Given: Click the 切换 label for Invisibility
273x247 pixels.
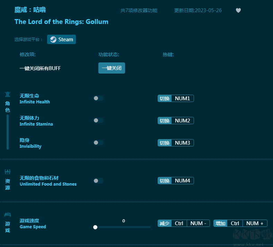Looking at the screenshot, I should point(165,143).
